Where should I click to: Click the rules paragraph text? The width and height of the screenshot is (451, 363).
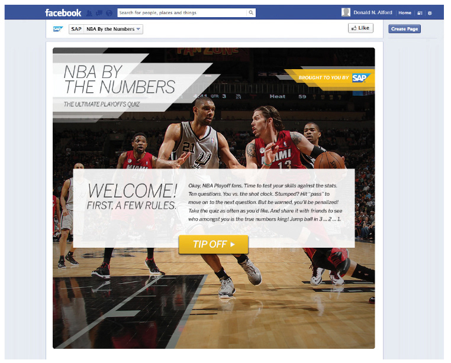pyautogui.click(x=265, y=202)
